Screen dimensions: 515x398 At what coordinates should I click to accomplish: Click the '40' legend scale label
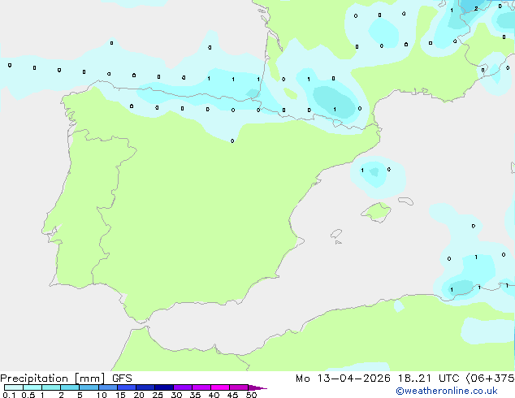(214, 395)
